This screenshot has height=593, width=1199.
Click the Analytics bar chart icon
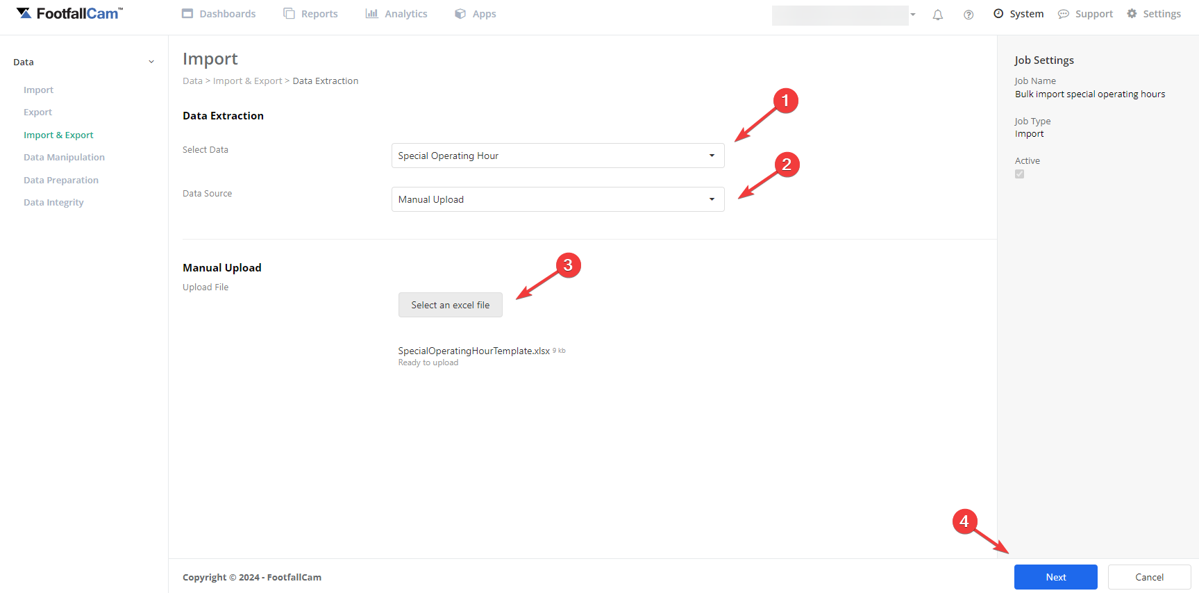click(x=371, y=13)
